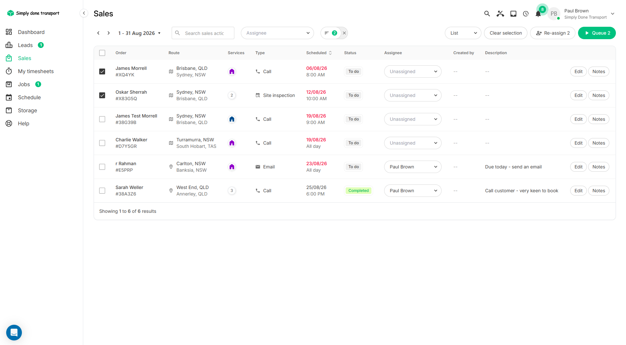Expand the Paul Brown user menu chevron
This screenshot has width=626, height=345.
click(613, 14)
